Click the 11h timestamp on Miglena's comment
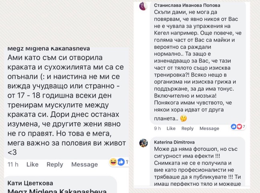This screenshot has height=193, width=260. pyautogui.click(x=13, y=164)
